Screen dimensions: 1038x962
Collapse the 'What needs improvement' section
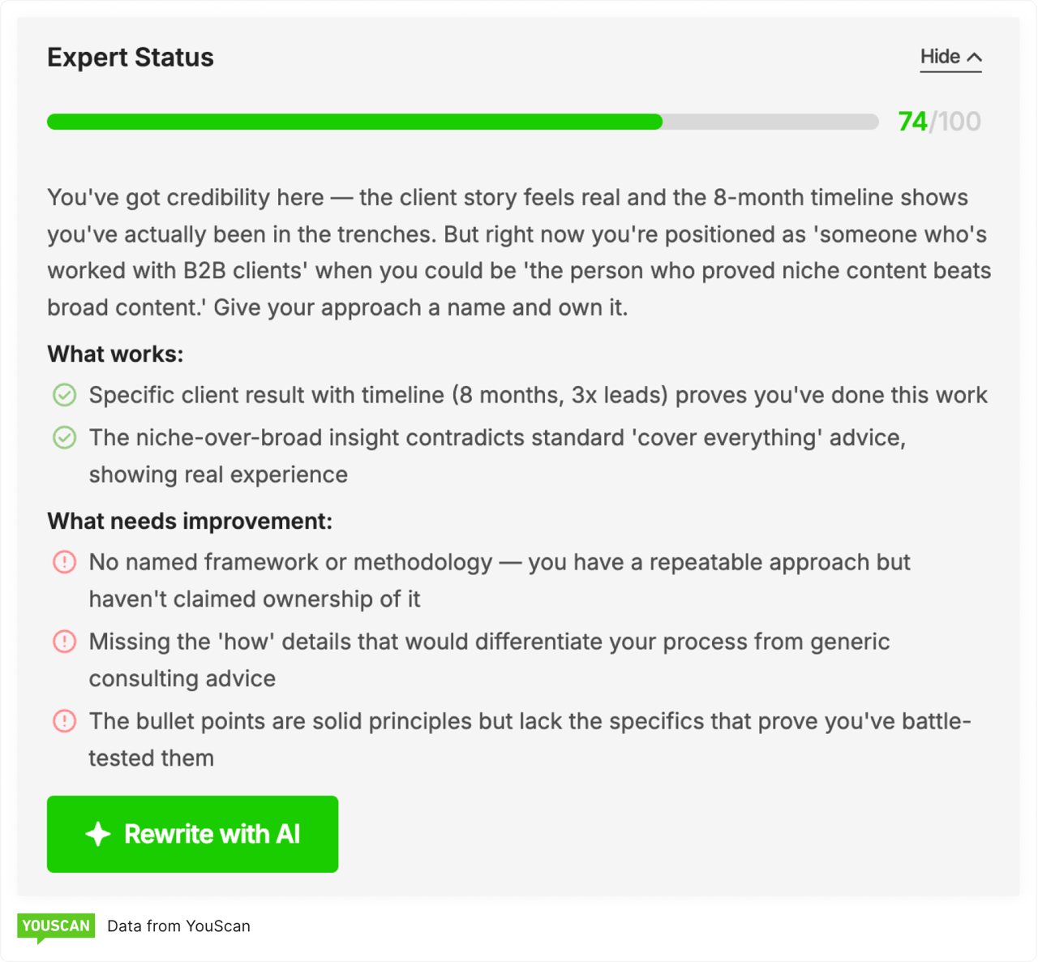pos(189,522)
